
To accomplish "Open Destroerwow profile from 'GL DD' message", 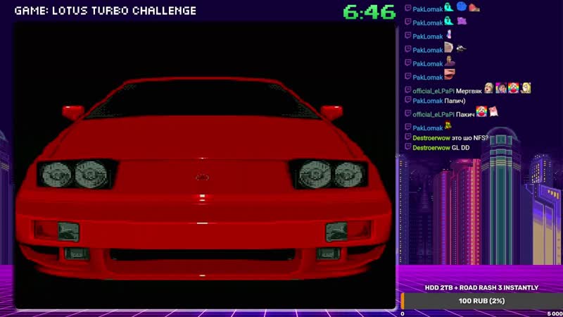I will [x=431, y=148].
